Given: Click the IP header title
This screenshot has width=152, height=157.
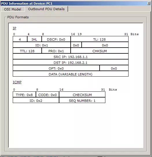Looking at the screenshot, I should [x=14, y=28].
